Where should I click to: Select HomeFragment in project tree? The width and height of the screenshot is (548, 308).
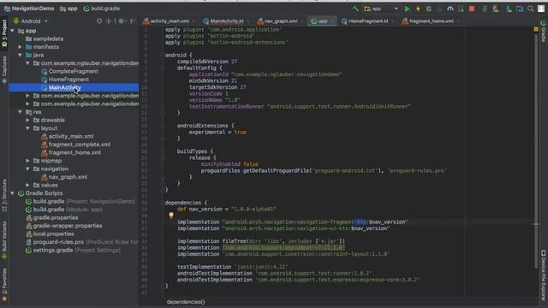point(68,80)
